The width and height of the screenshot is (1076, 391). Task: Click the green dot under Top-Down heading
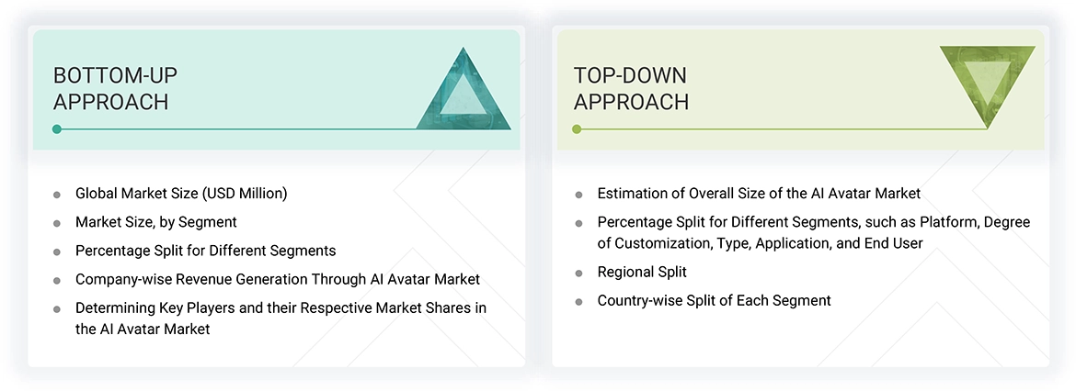[x=577, y=129]
